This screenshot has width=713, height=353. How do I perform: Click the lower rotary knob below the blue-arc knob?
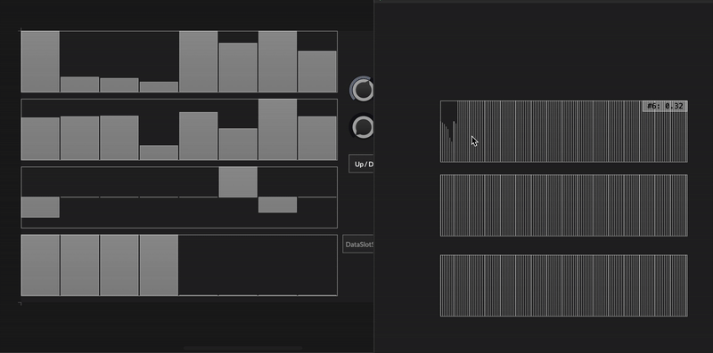pos(362,126)
